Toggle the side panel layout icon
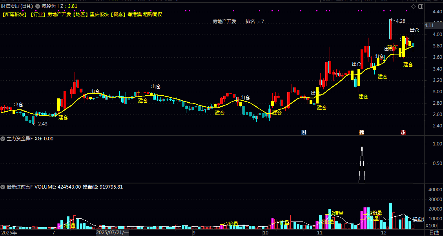This screenshot has height=236, width=443. (420, 6)
